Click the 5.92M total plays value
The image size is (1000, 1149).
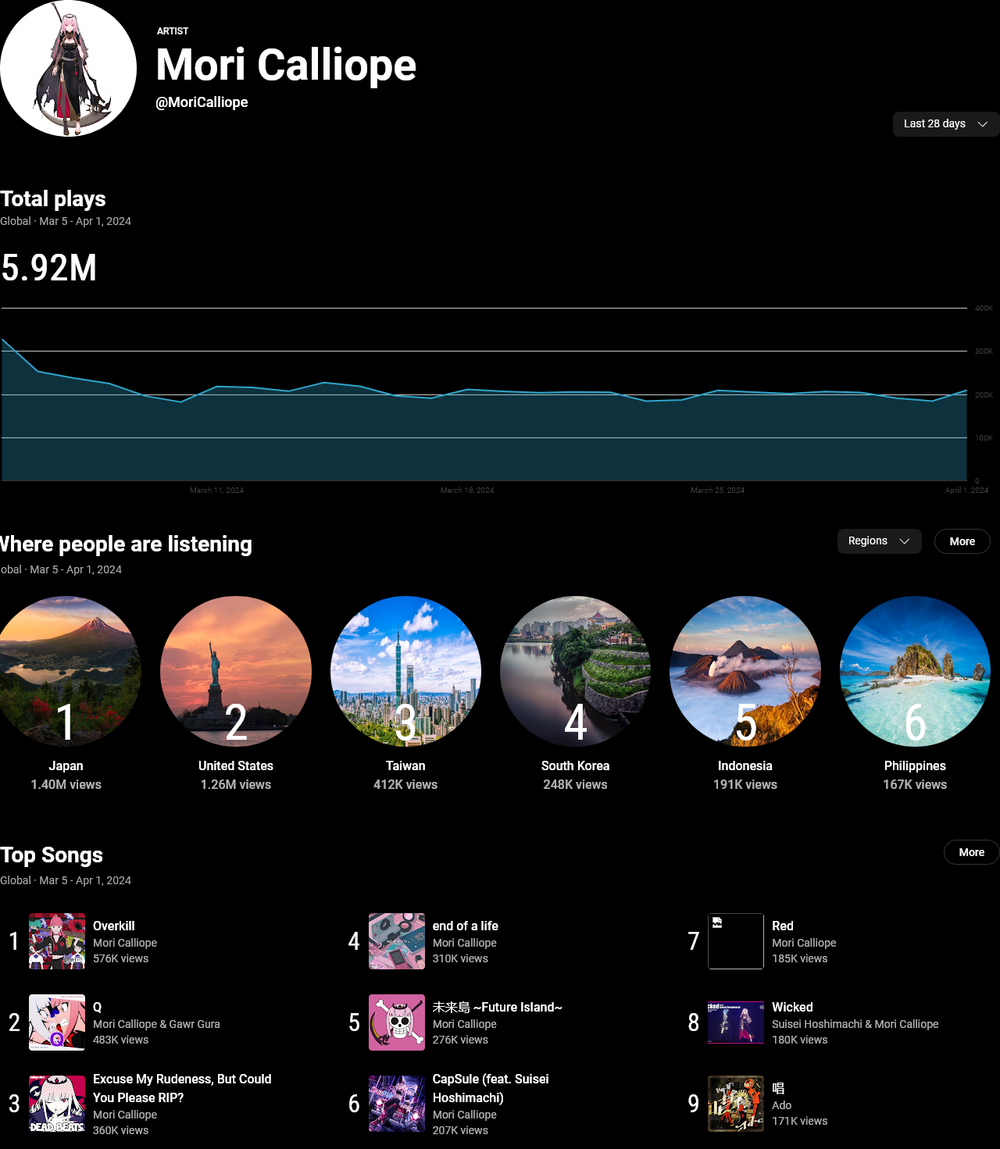(x=49, y=268)
